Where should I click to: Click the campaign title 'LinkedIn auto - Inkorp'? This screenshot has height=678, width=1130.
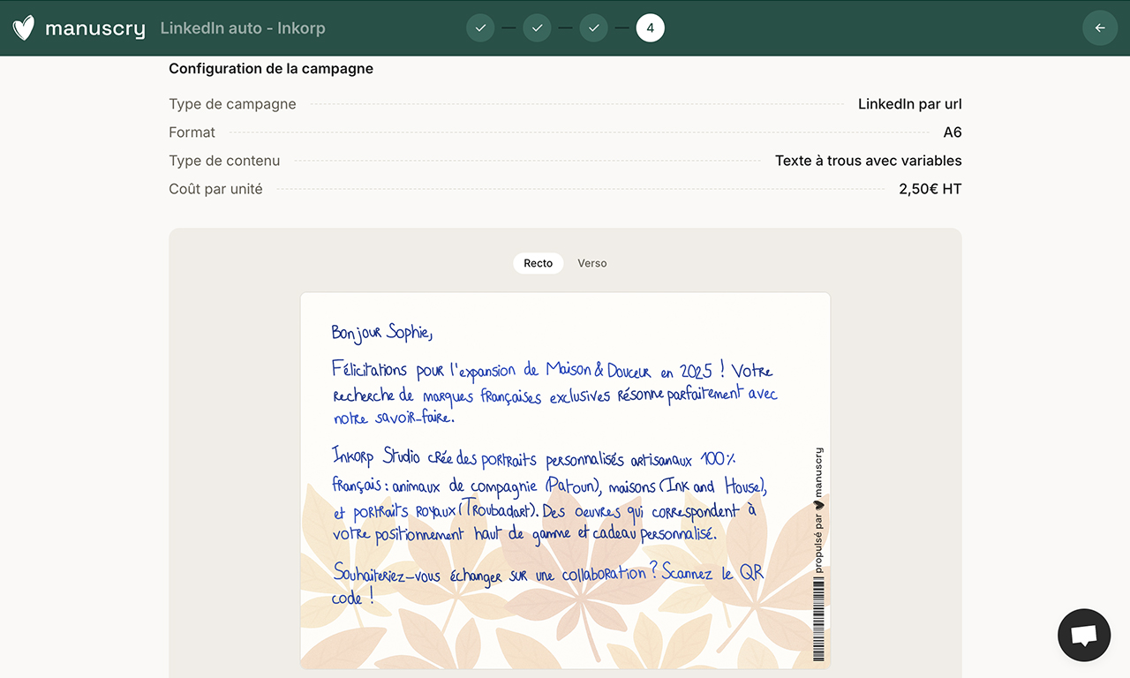tap(243, 28)
